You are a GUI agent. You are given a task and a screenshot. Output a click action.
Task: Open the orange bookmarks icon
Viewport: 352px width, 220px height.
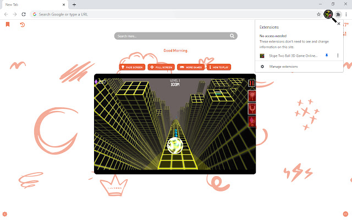tap(8, 25)
